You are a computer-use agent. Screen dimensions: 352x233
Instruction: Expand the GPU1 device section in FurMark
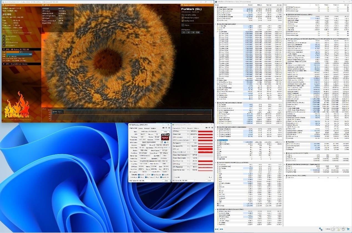pyautogui.click(x=4, y=64)
